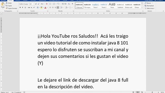This screenshot has width=165, height=93.
Task: Insert numbered list
Action: (x=54, y=4)
